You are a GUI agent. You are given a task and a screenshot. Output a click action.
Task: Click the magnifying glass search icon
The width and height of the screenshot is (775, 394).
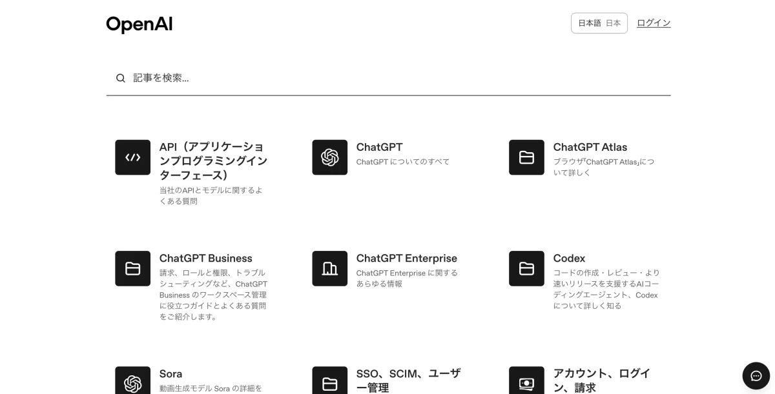tap(120, 77)
